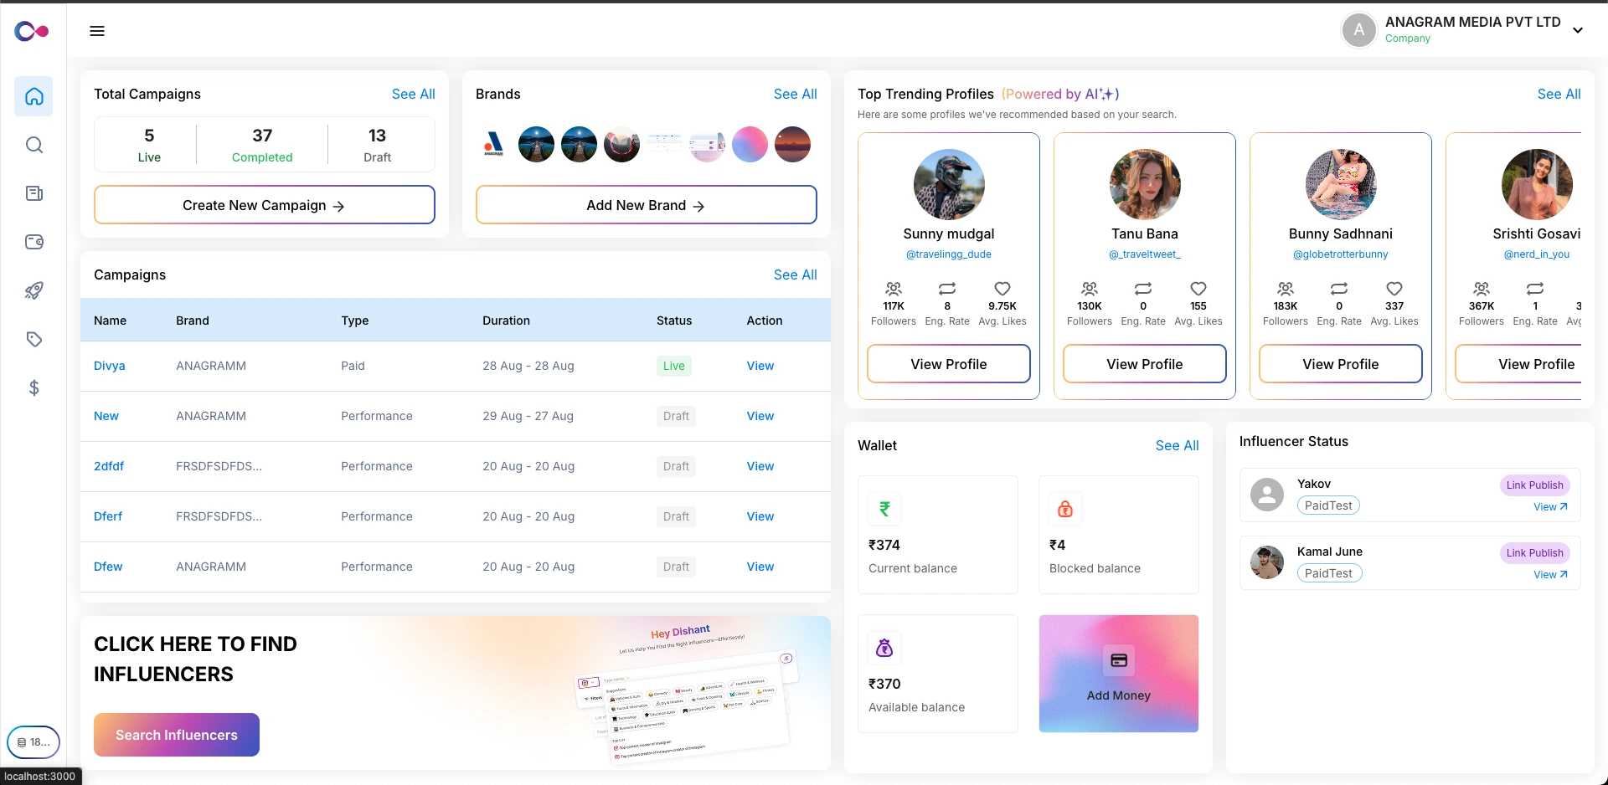View Tanu Bana's profile
The image size is (1608, 785).
pyautogui.click(x=1144, y=364)
